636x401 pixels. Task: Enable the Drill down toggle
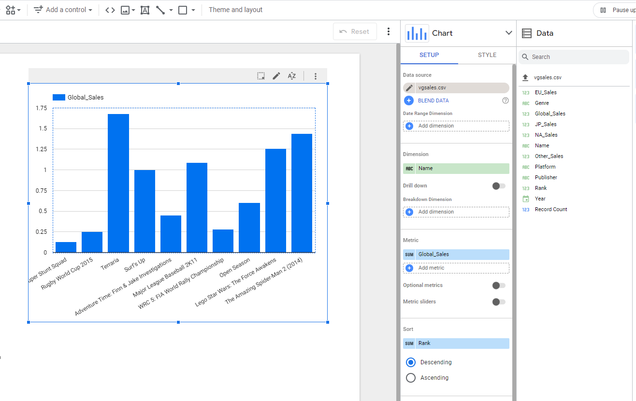click(499, 186)
